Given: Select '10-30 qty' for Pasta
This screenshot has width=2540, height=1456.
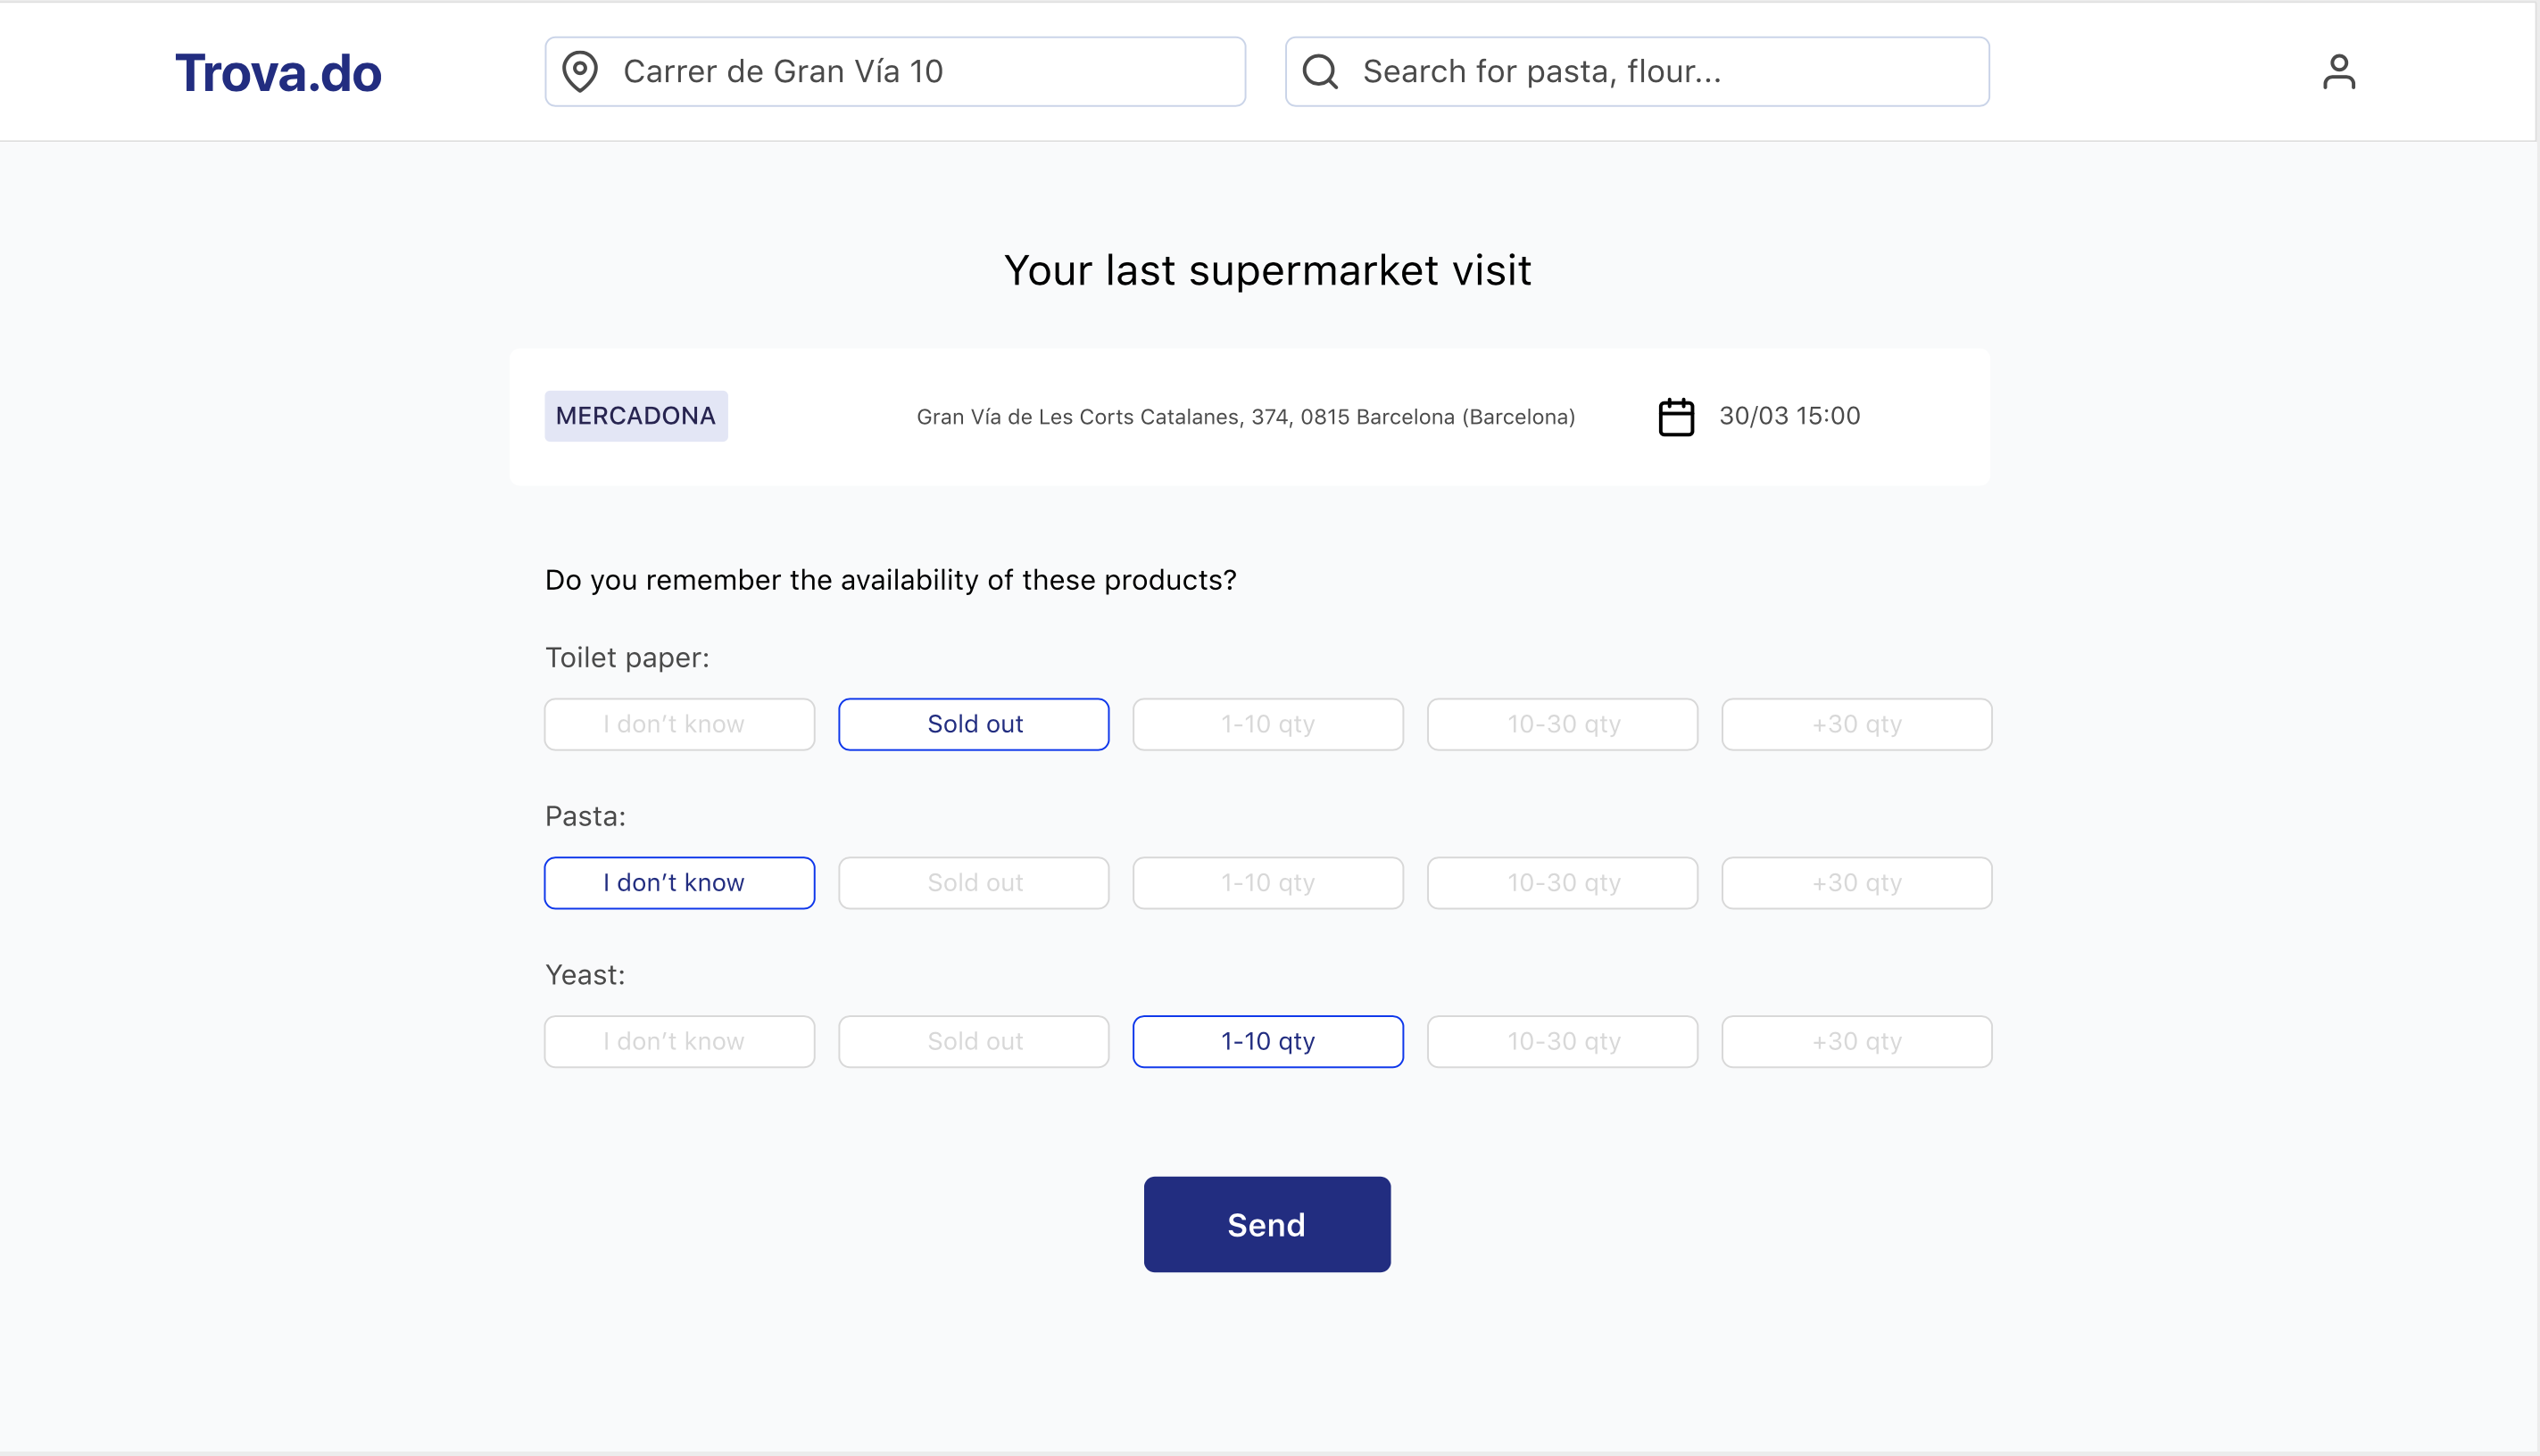Looking at the screenshot, I should coord(1563,883).
